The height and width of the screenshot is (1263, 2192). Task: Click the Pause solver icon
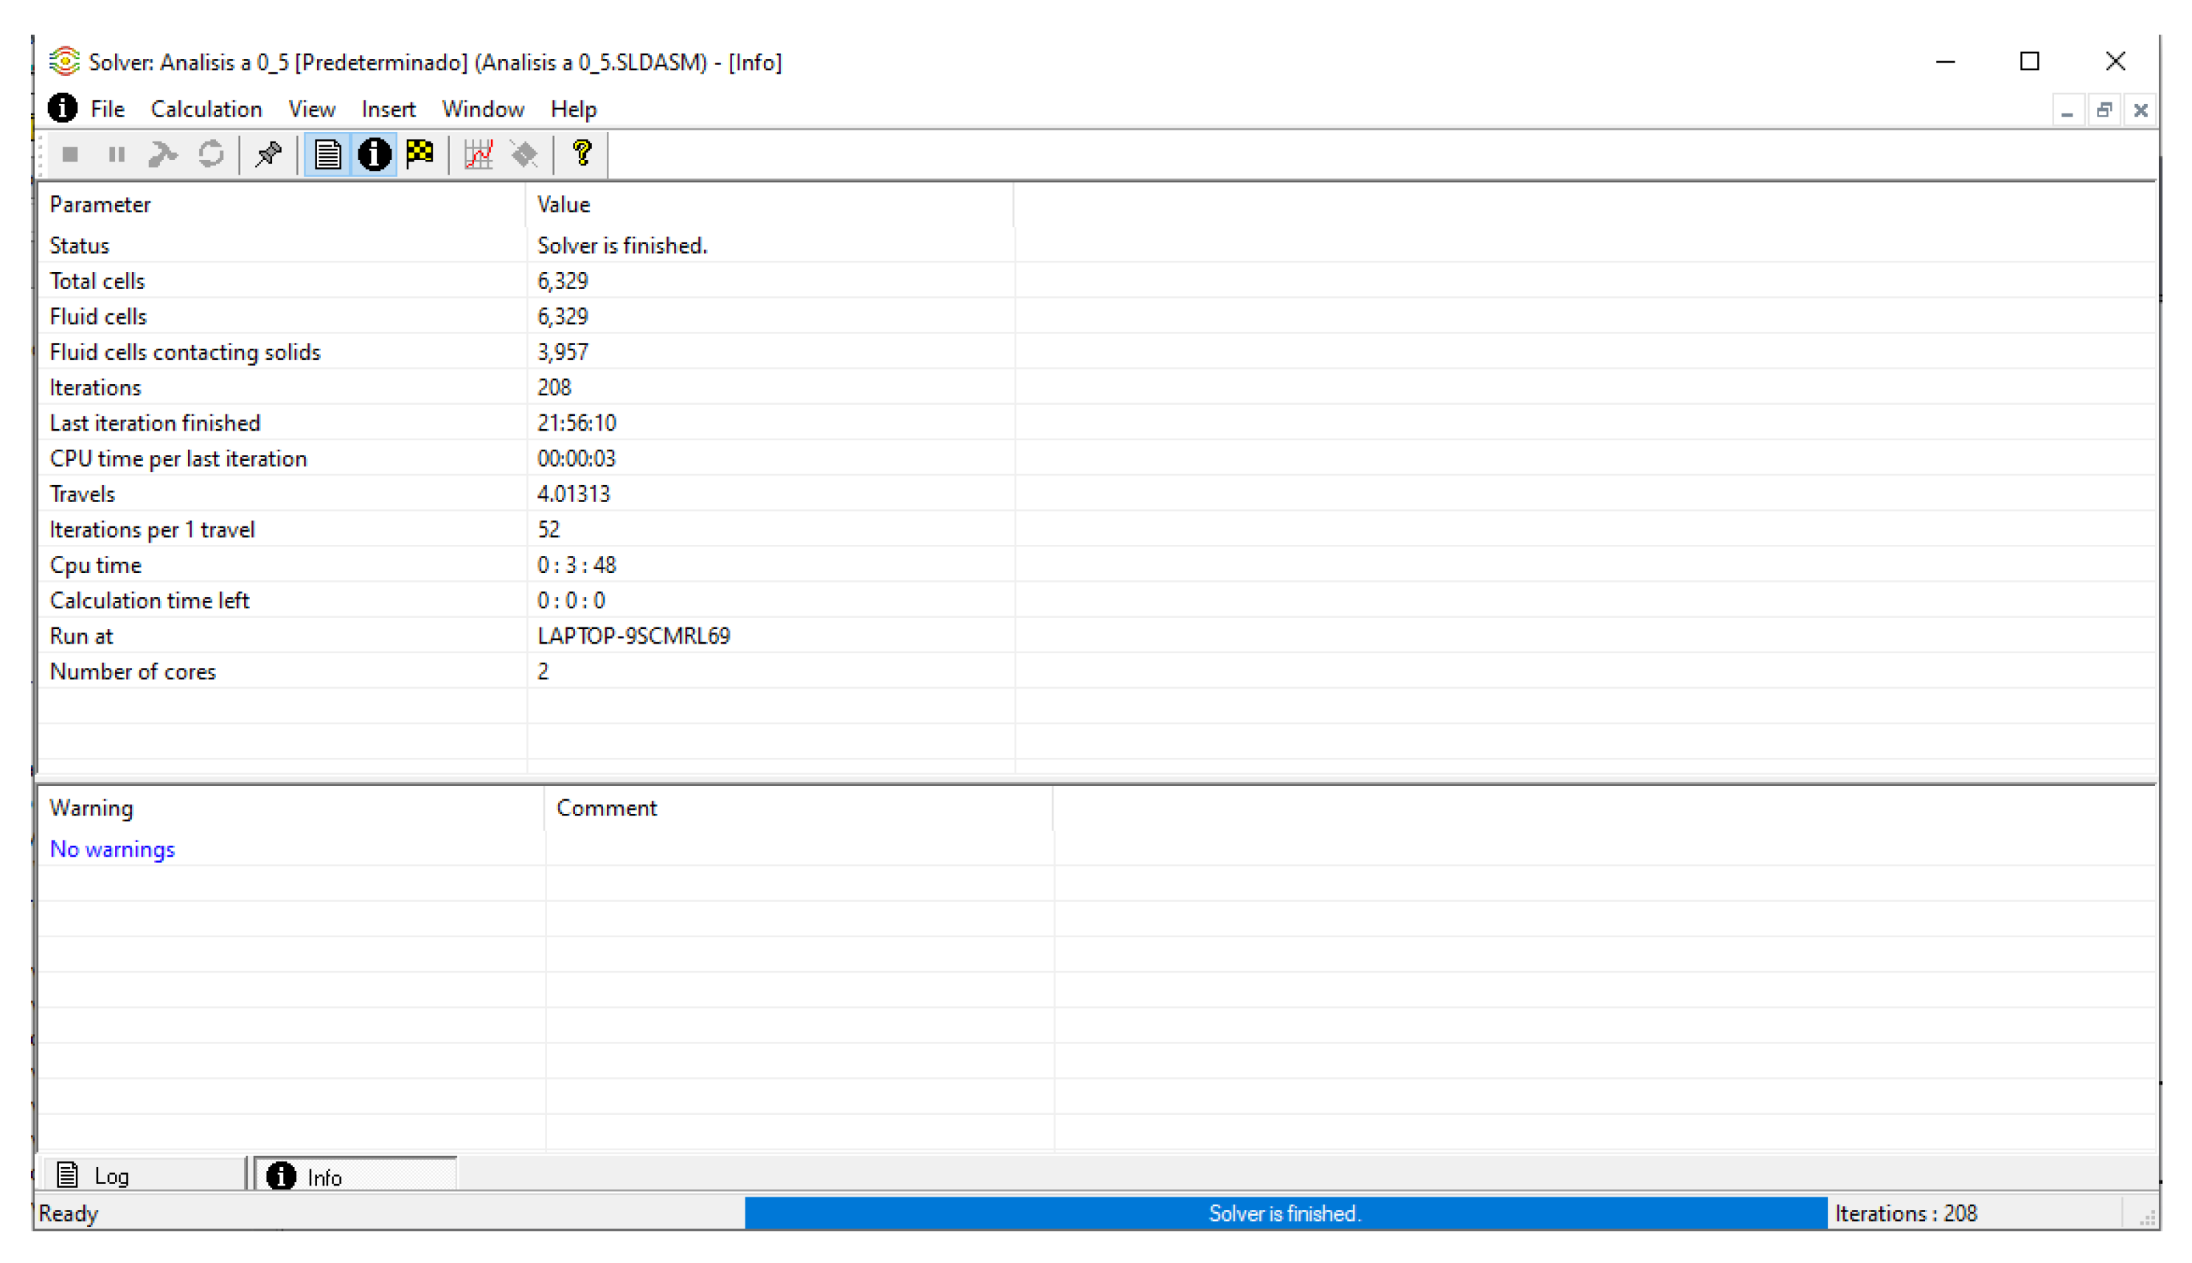click(x=116, y=154)
